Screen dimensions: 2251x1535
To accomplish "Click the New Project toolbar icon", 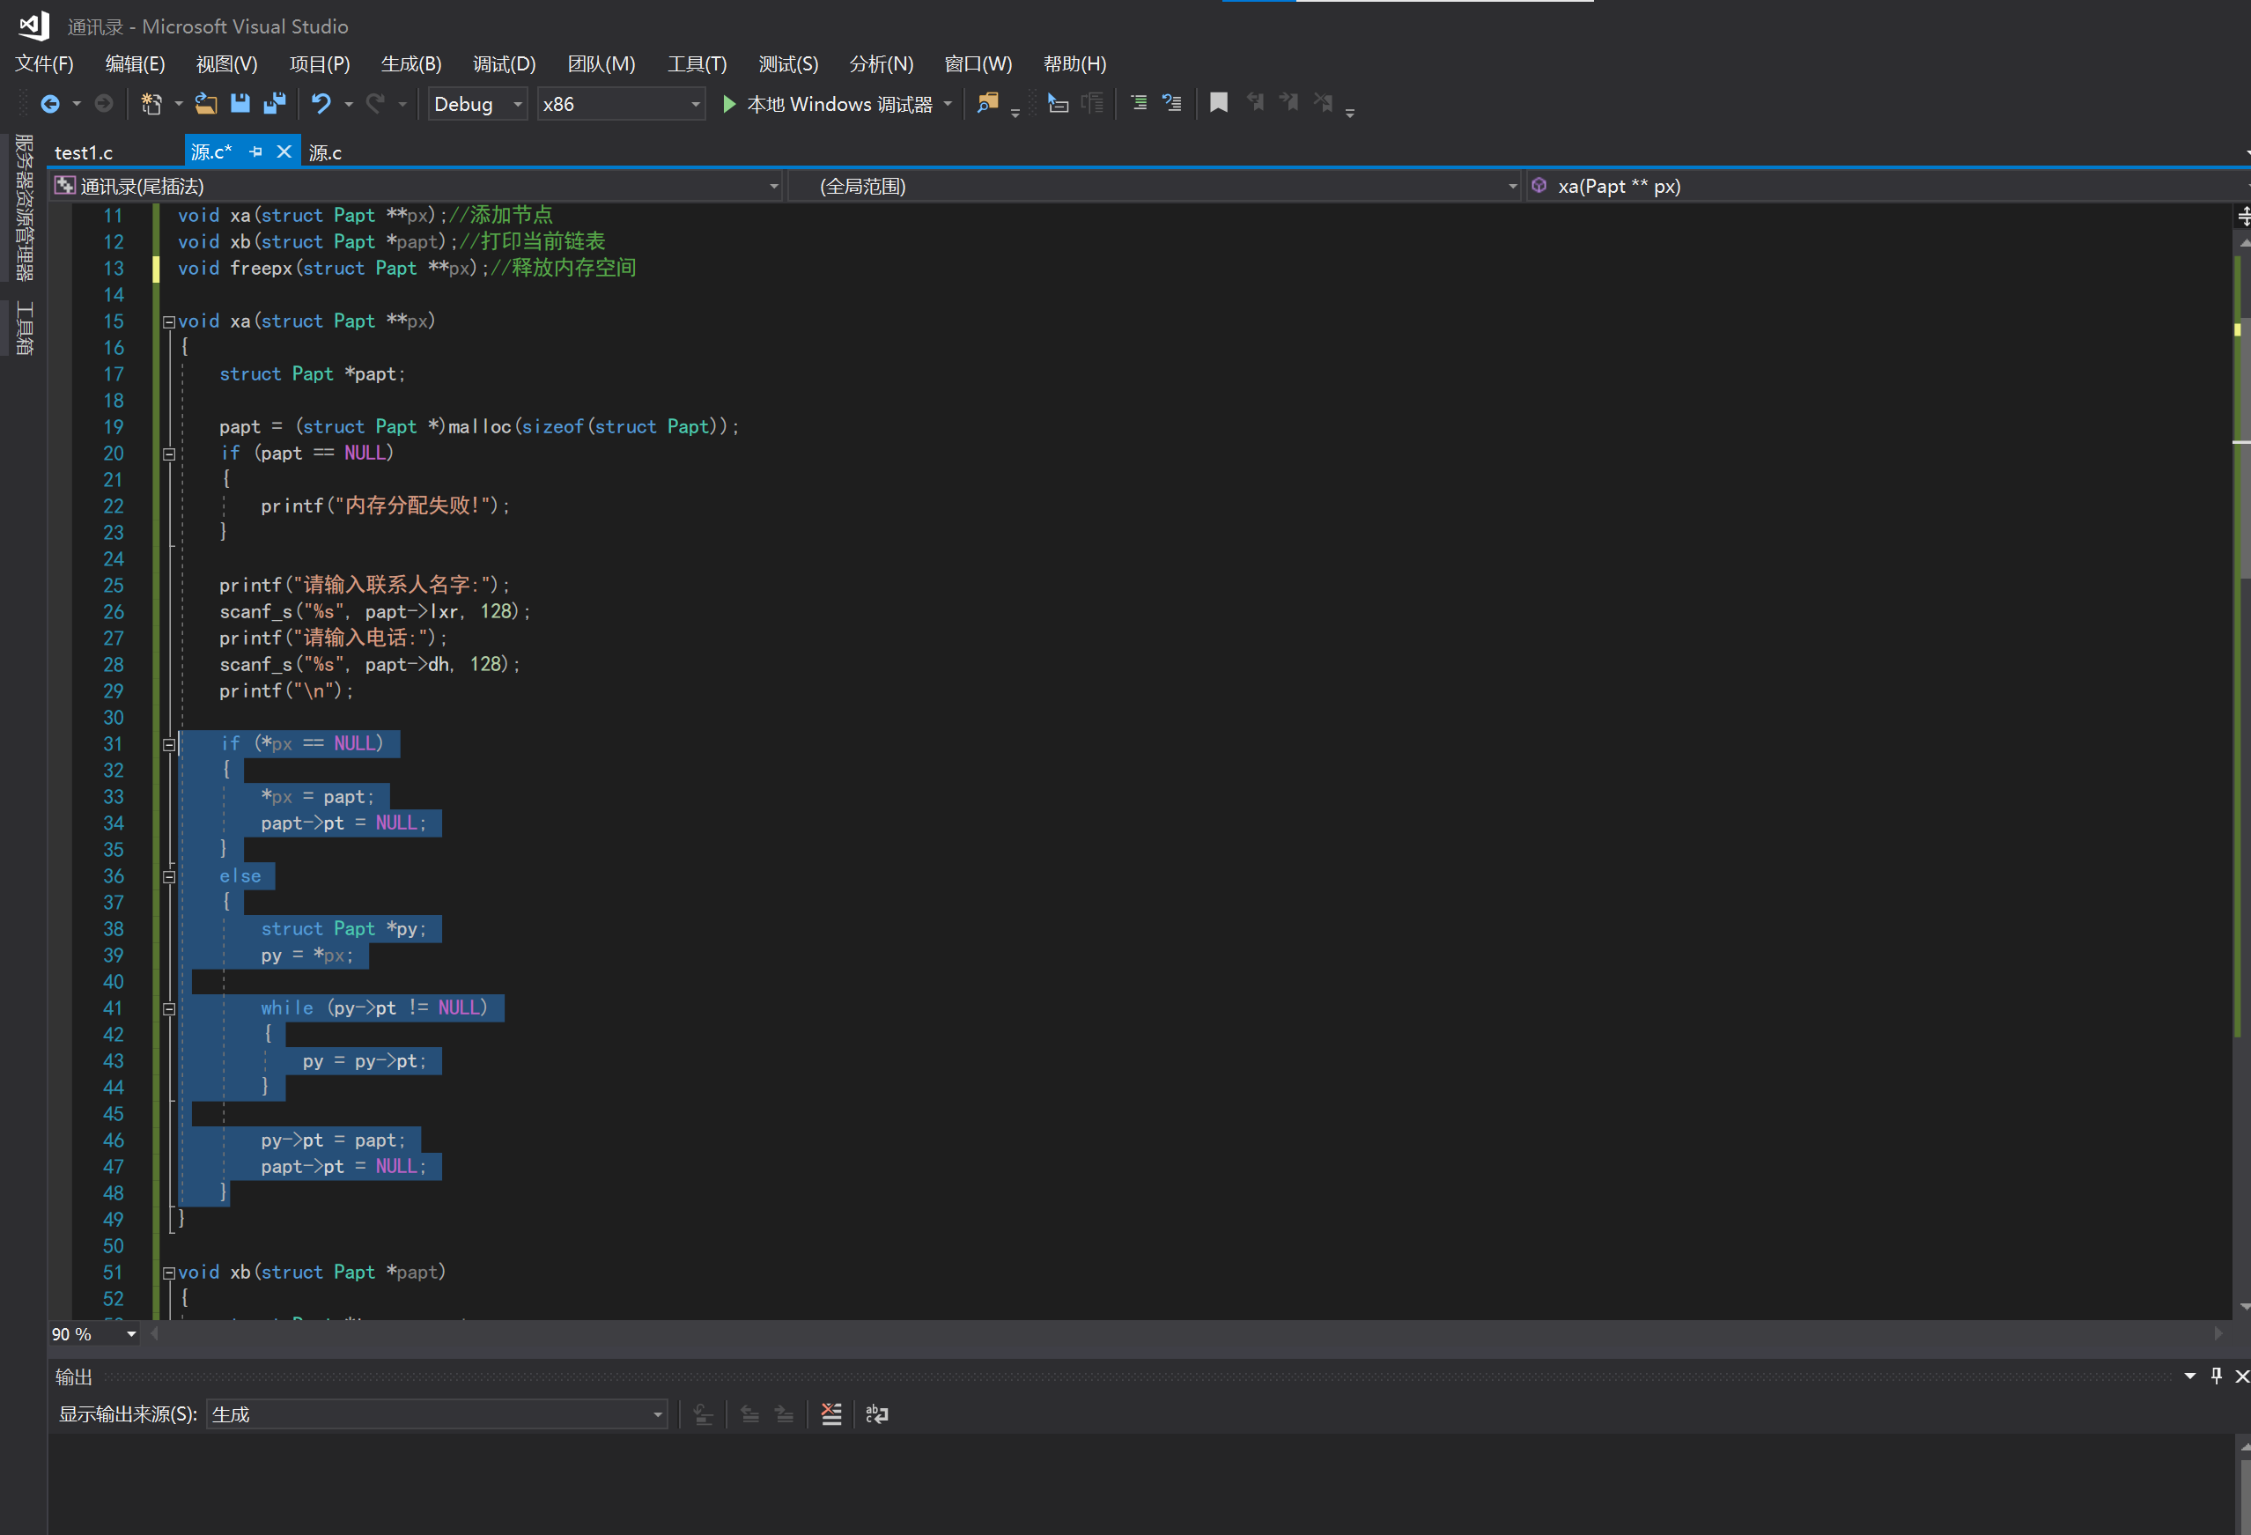I will 151,104.
